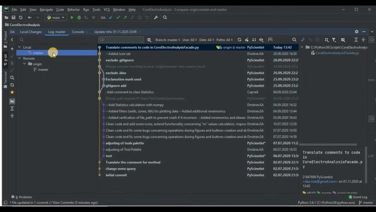Screen dimensions: 376x212
Task: Open the Refactor menu
Action: 73,9
